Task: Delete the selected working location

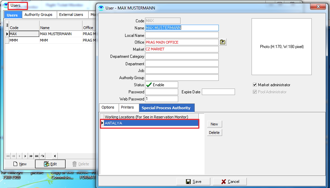Action: (214, 133)
